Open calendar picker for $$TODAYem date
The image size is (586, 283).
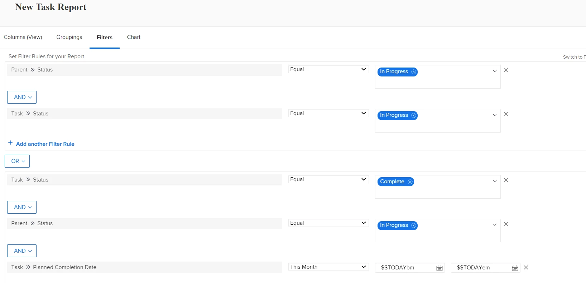pos(515,268)
